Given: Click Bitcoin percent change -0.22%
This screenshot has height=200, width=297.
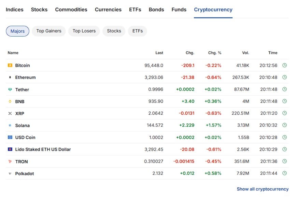Looking at the screenshot, I should coord(213,66).
